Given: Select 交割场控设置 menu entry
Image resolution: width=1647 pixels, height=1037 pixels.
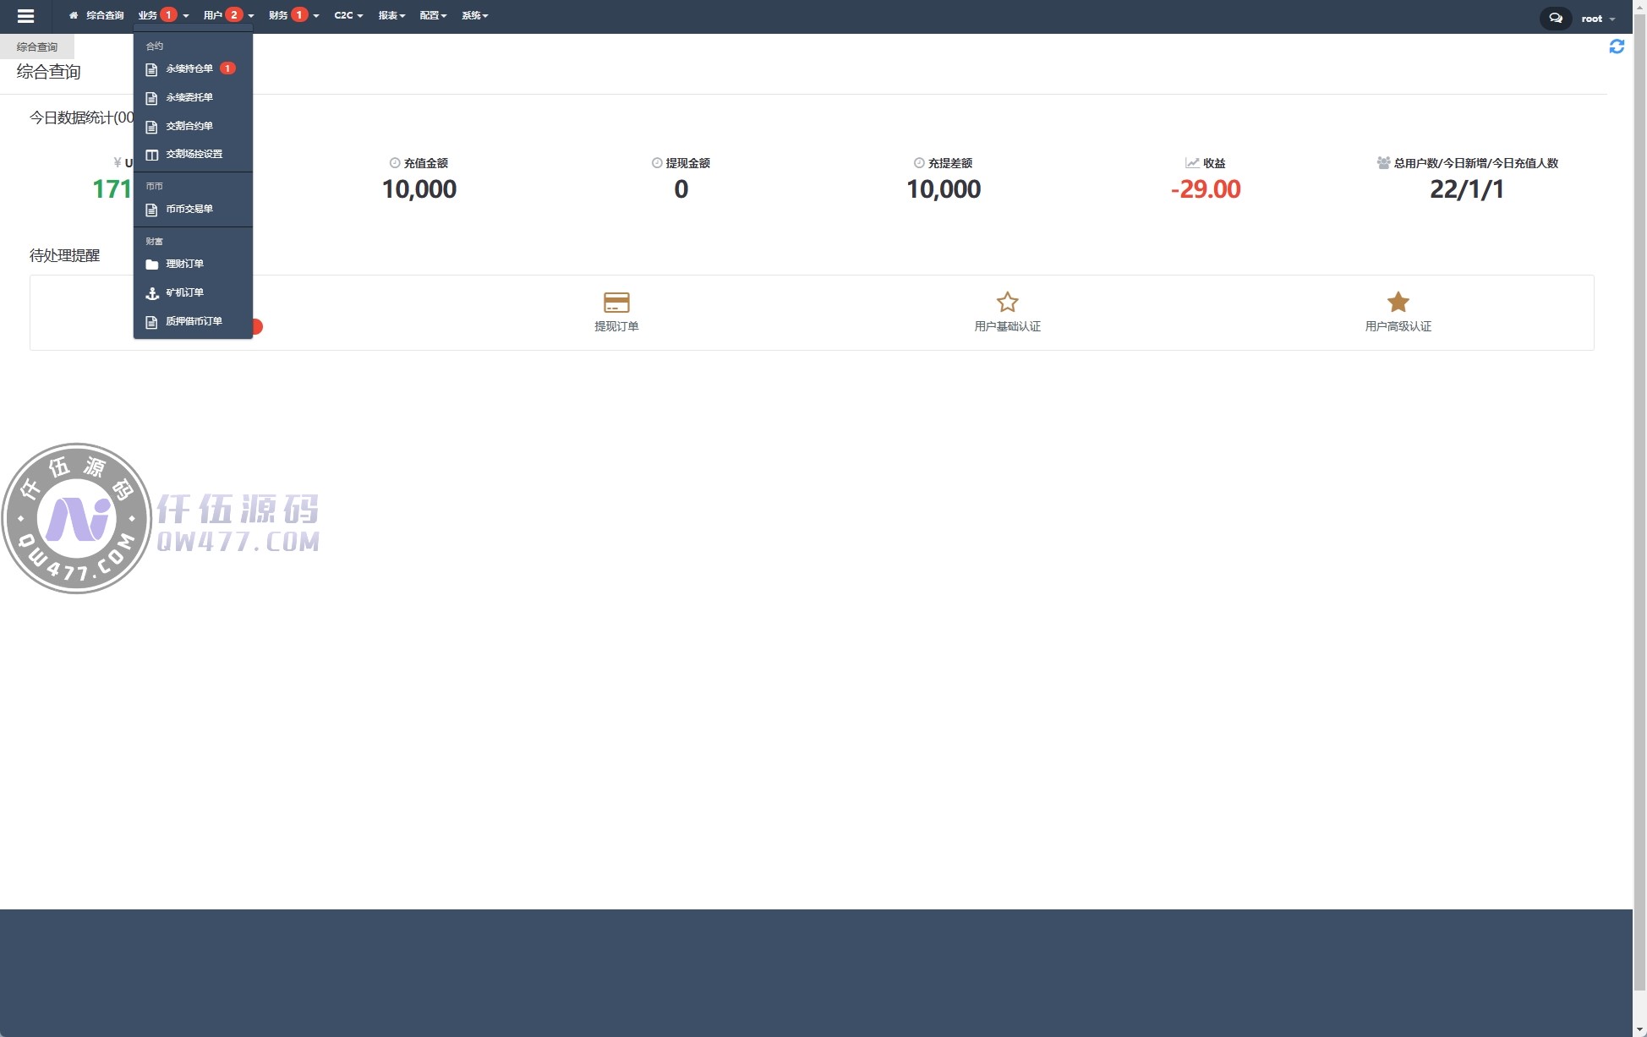Looking at the screenshot, I should [x=194, y=154].
